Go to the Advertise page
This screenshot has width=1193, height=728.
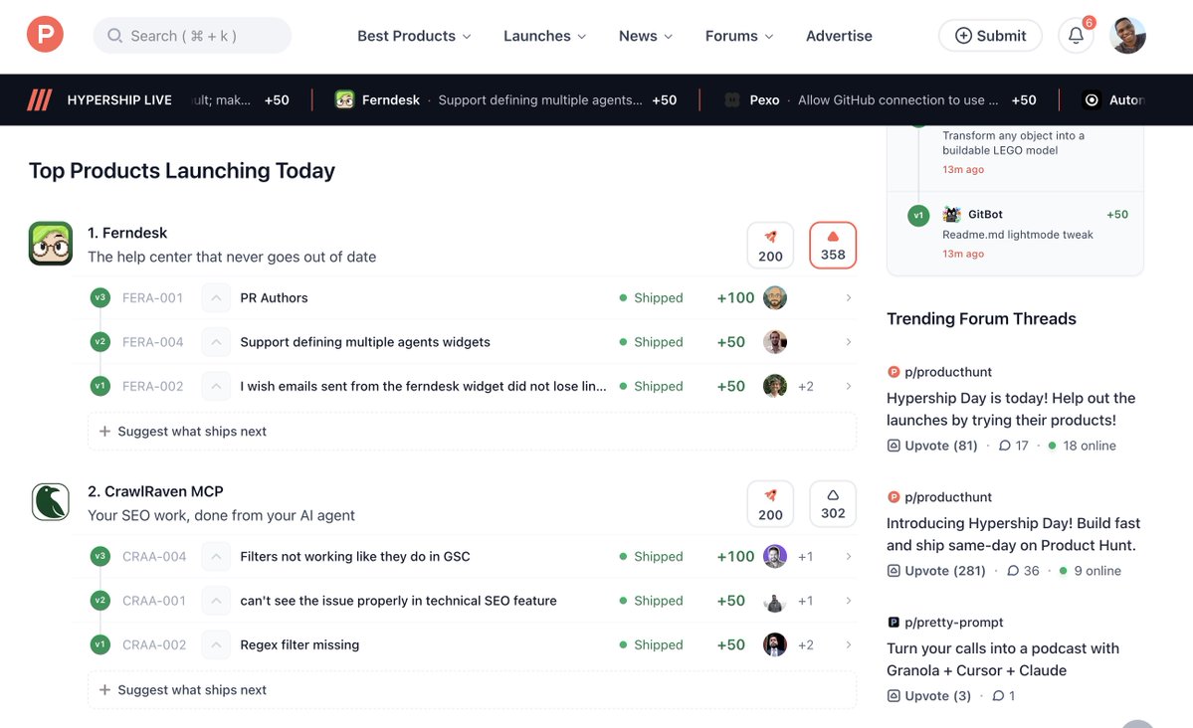coord(839,36)
